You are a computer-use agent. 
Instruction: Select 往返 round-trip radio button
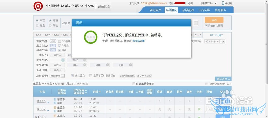(37, 26)
